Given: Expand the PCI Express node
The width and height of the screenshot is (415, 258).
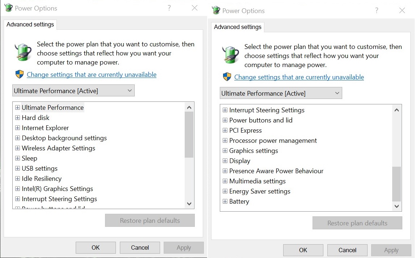Looking at the screenshot, I should [225, 130].
